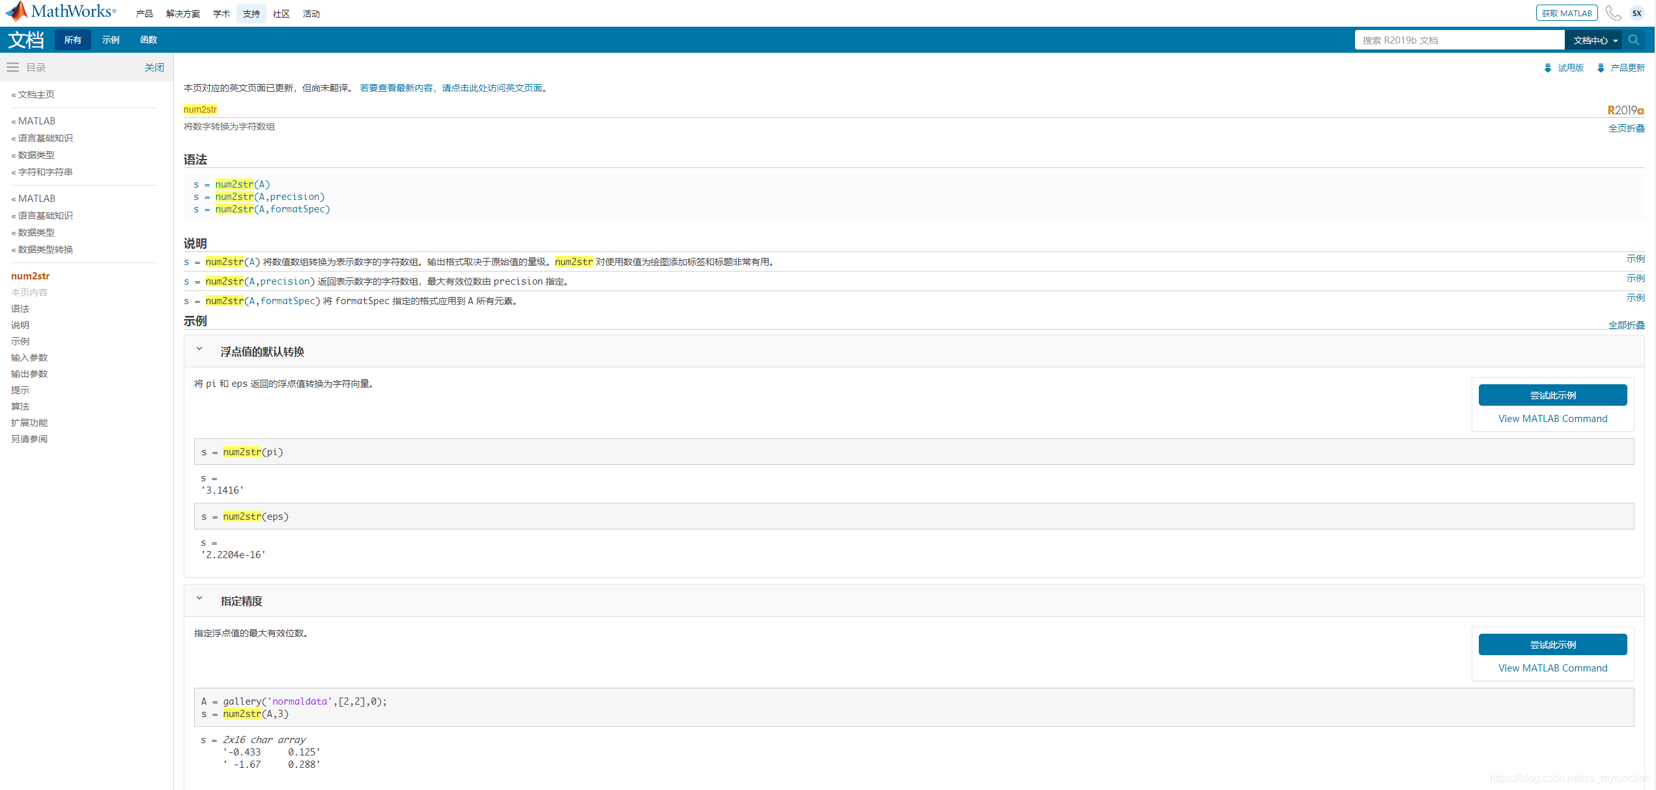Open second View MATLAB Command link
The height and width of the screenshot is (790, 1656).
[x=1552, y=668]
